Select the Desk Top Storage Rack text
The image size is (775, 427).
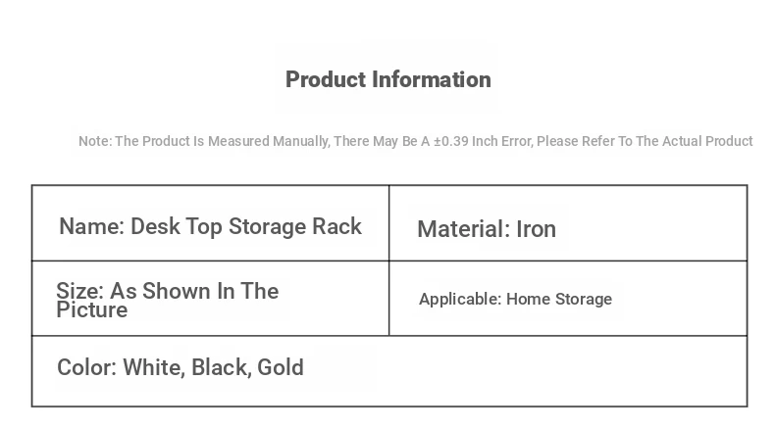point(246,227)
